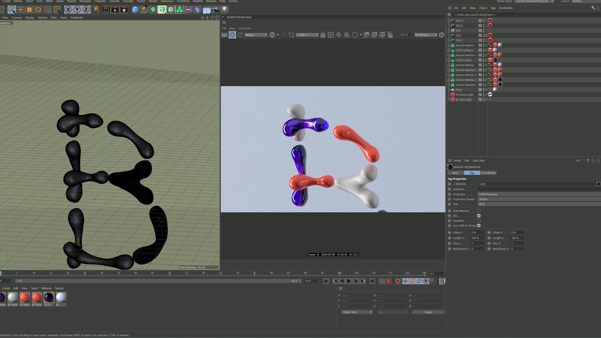Click the frame 50 timeline marker
Screen dimensions: 601x338
[170, 273]
